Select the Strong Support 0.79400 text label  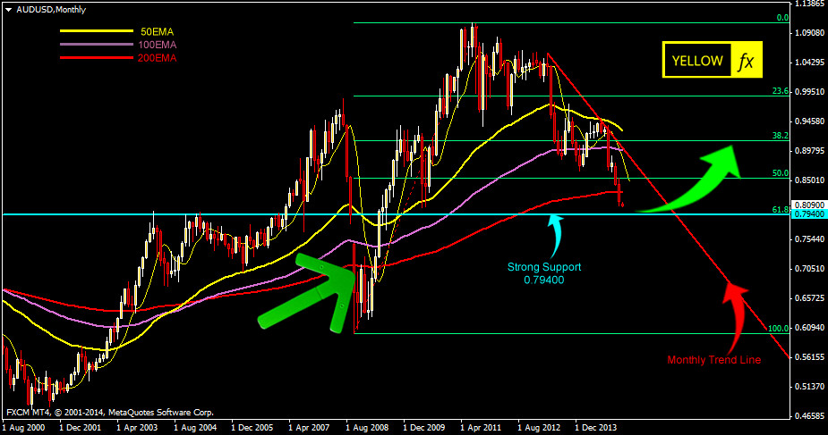pyautogui.click(x=544, y=272)
